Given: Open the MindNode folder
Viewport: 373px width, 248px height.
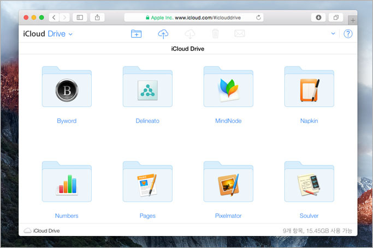Looking at the screenshot, I should [228, 87].
